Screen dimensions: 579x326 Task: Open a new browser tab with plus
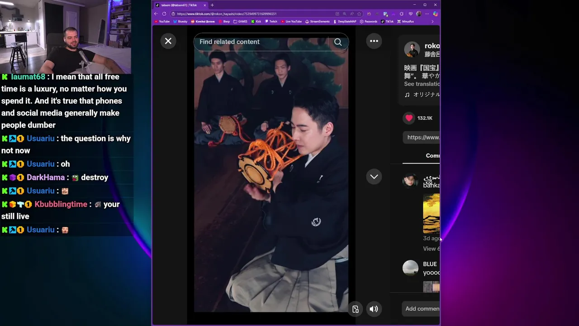tap(212, 5)
